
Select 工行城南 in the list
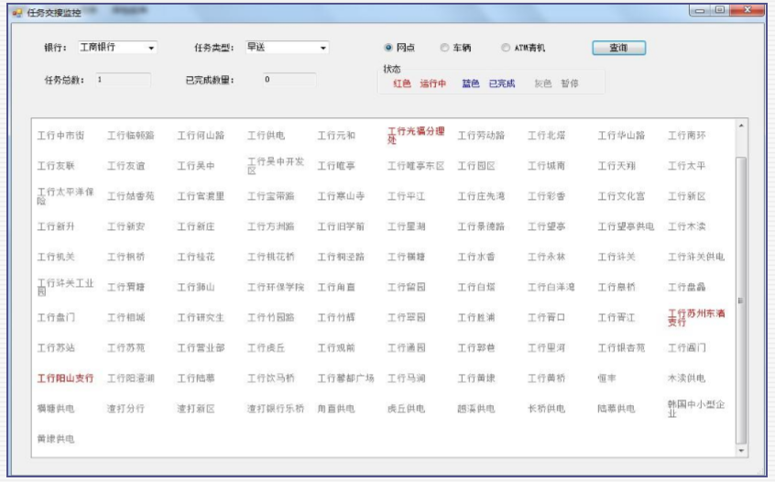point(546,166)
